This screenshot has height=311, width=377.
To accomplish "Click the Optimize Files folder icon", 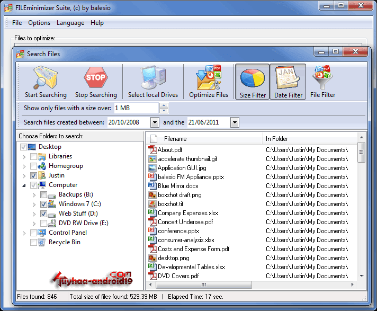I will pyautogui.click(x=209, y=77).
